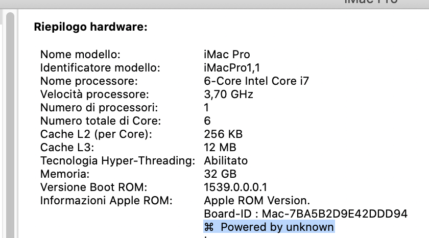Select the model name value 'iMac Pro'
The image size is (429, 238).
(x=227, y=55)
